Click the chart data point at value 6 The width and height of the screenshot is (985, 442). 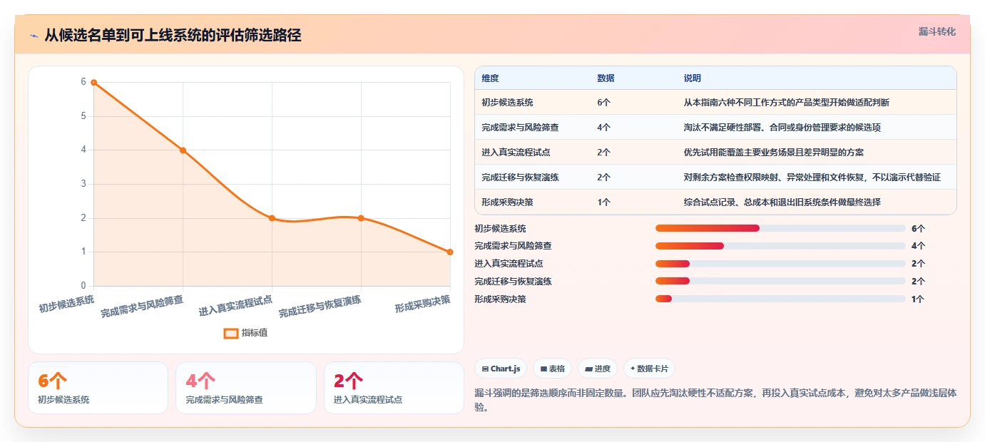click(x=93, y=83)
